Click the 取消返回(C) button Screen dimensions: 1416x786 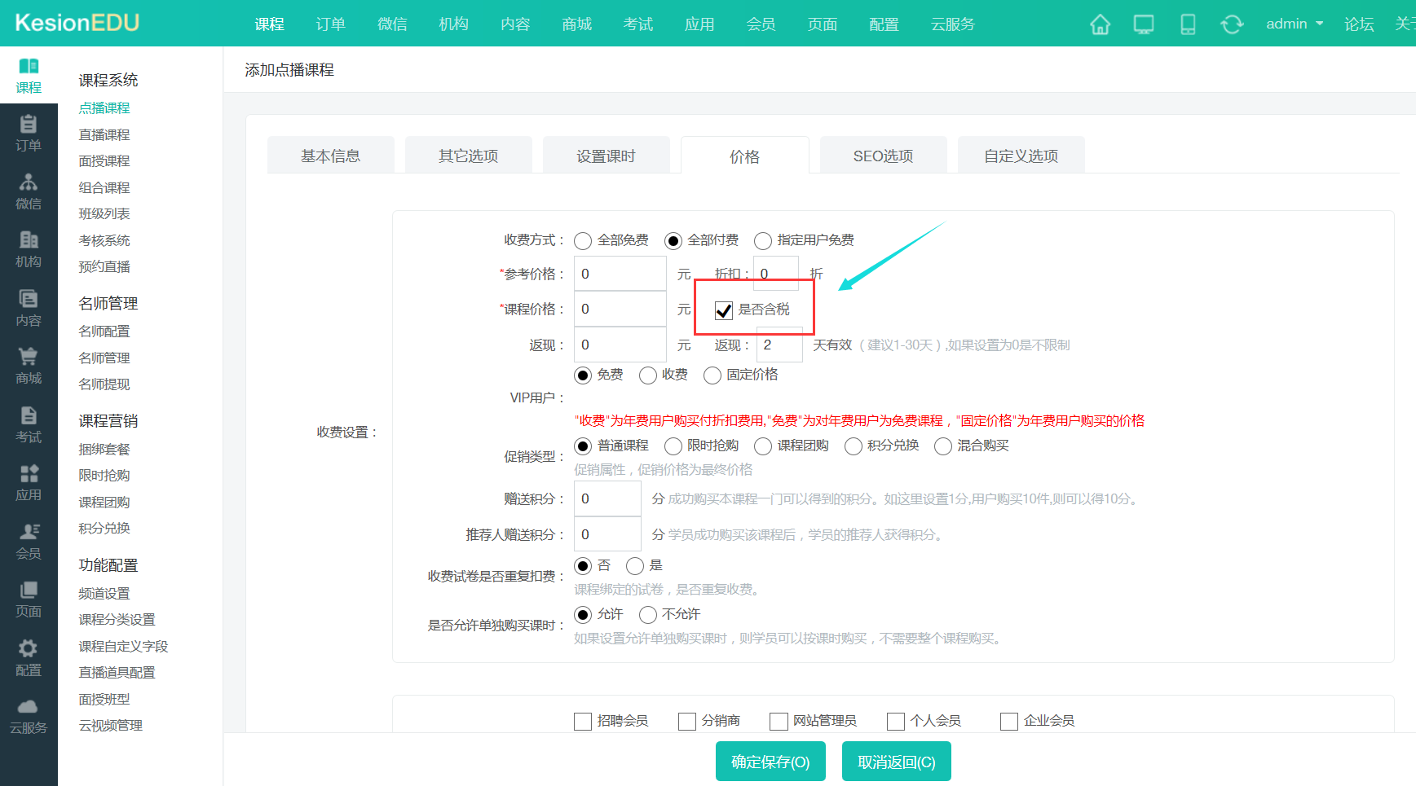[896, 761]
